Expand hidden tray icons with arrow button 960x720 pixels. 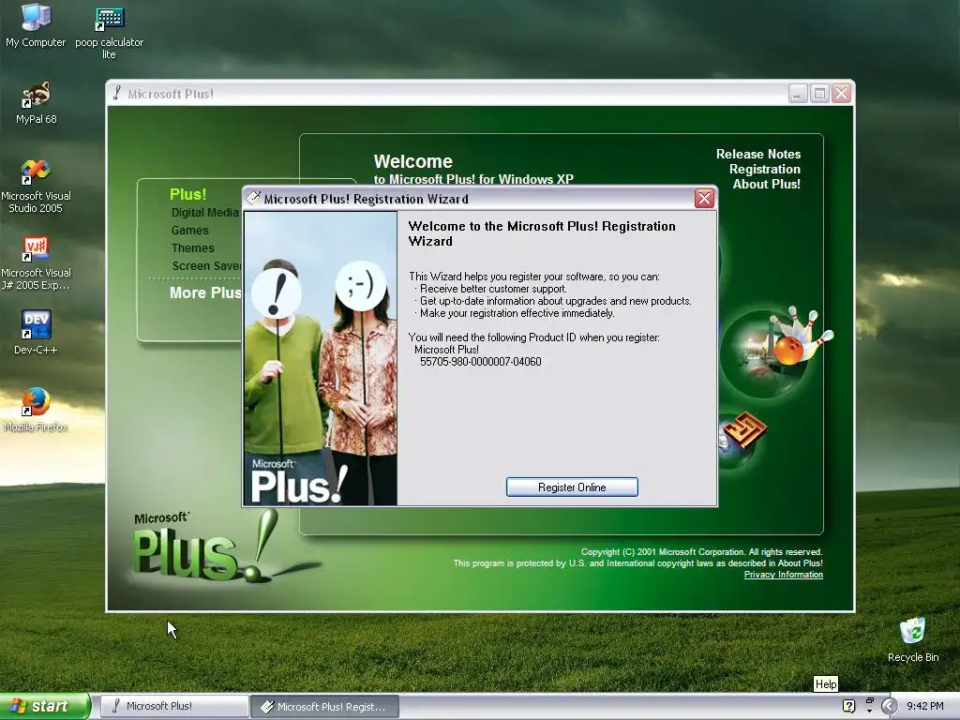(889, 706)
